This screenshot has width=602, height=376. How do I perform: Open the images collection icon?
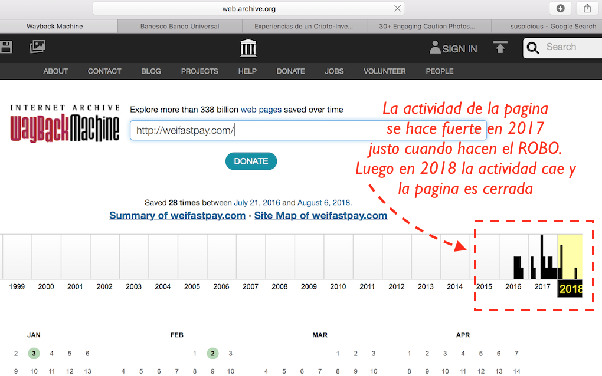tap(38, 47)
